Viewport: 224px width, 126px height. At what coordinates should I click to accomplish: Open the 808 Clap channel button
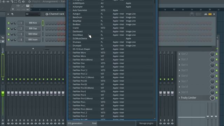[33, 28]
